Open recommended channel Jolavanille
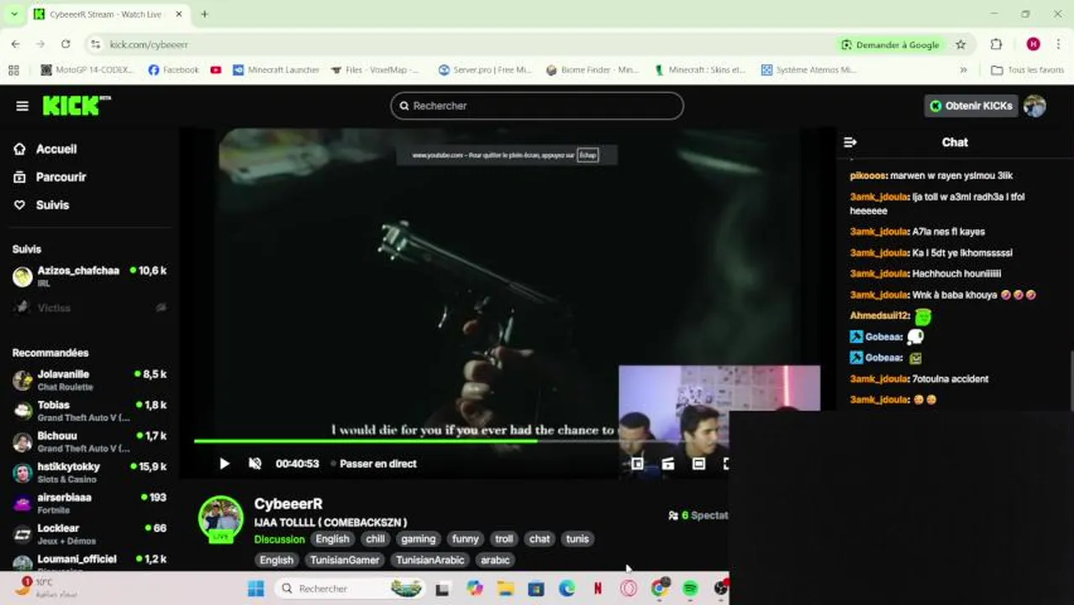Viewport: 1074px width, 605px height. click(x=89, y=380)
